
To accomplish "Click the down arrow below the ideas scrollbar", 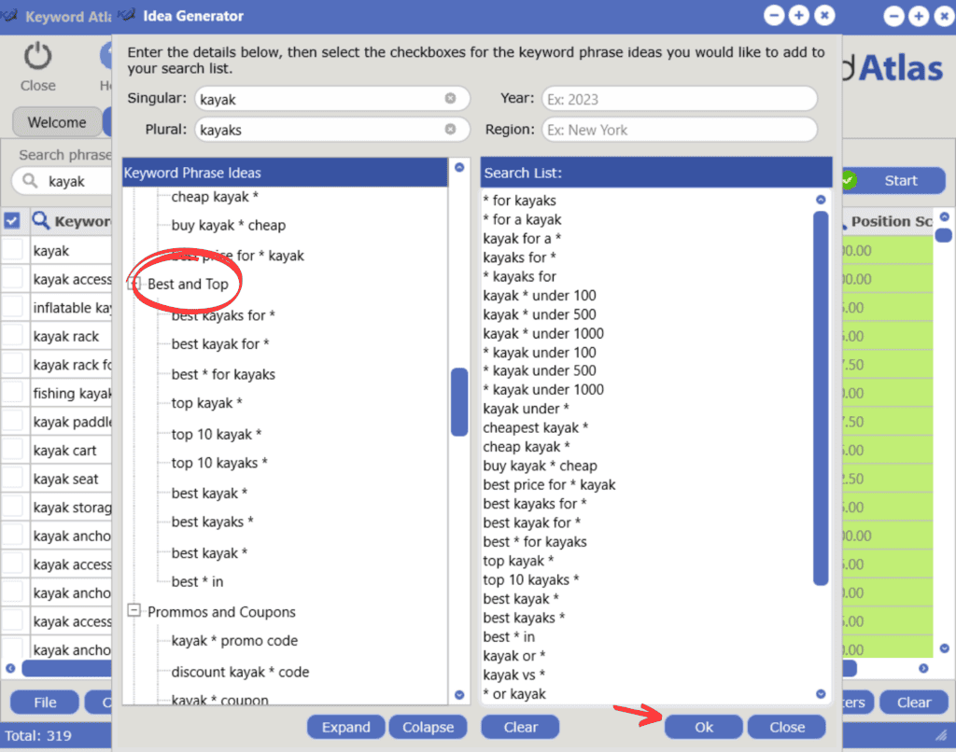I will pyautogui.click(x=457, y=694).
